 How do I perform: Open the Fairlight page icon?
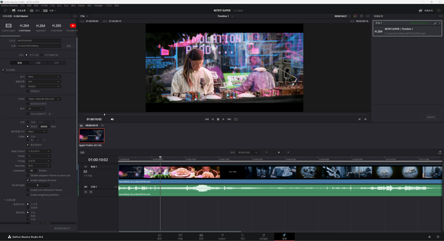[x=263, y=236]
